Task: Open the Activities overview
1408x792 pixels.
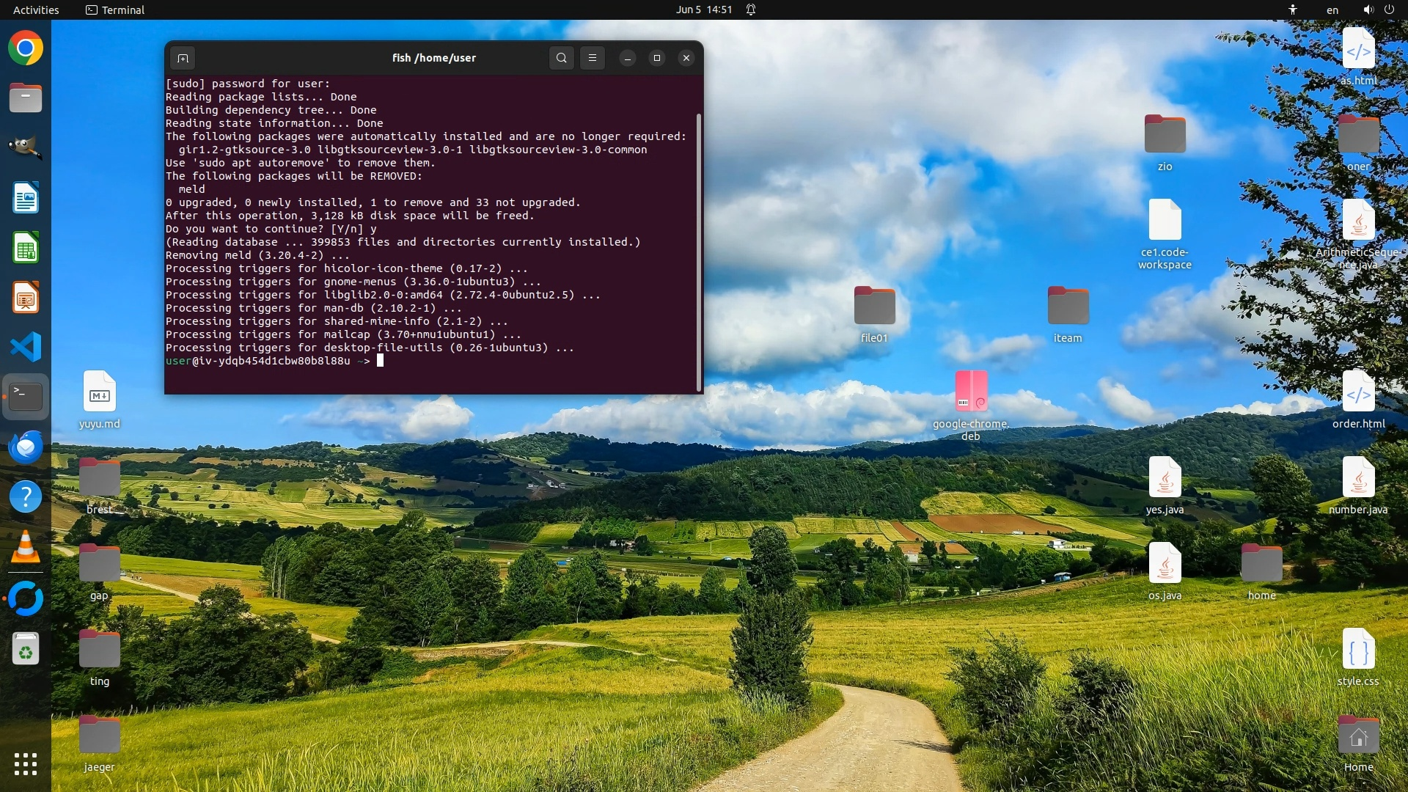Action: 36,10
